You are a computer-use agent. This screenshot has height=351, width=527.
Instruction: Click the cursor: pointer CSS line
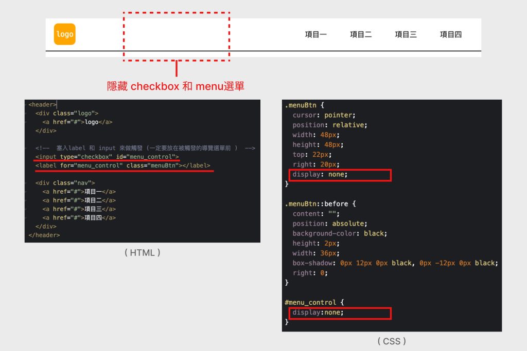pos(324,115)
